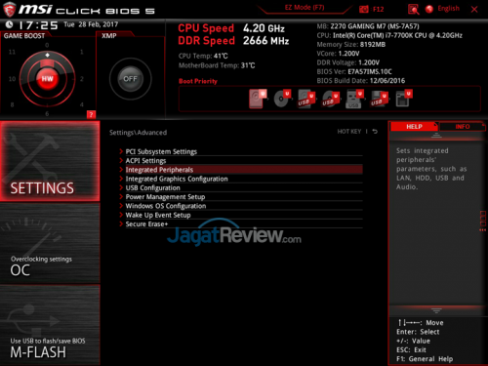Image resolution: width=488 pixels, height=366 pixels.
Task: Expand Wake Up Event Setup
Action: point(241,215)
